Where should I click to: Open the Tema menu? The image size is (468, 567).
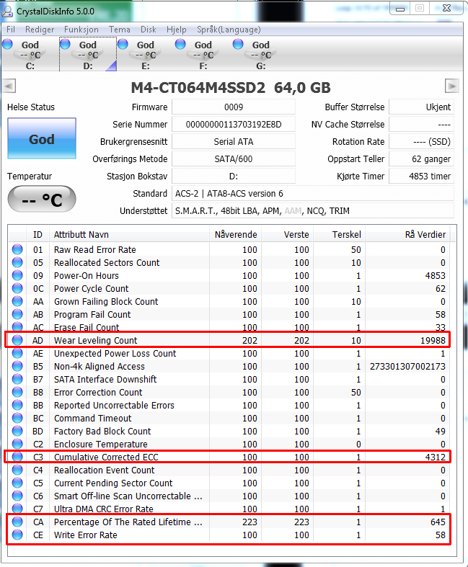click(x=120, y=30)
